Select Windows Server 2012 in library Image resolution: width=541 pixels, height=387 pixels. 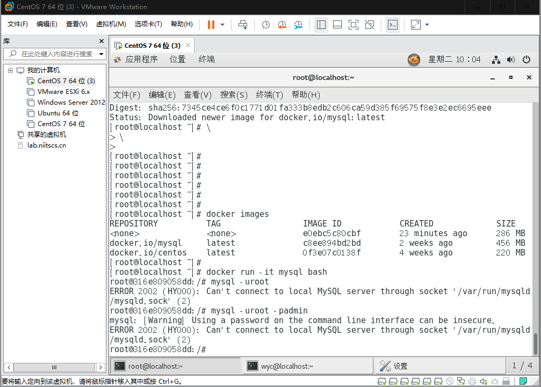tap(71, 103)
